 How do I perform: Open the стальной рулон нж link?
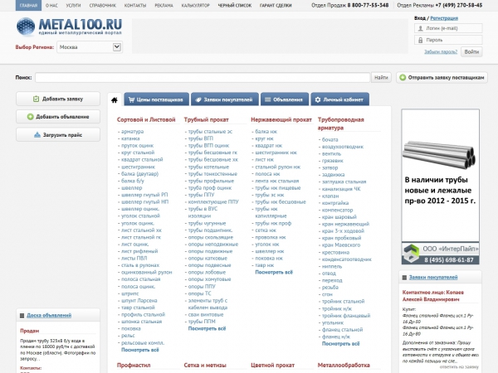[277, 167]
